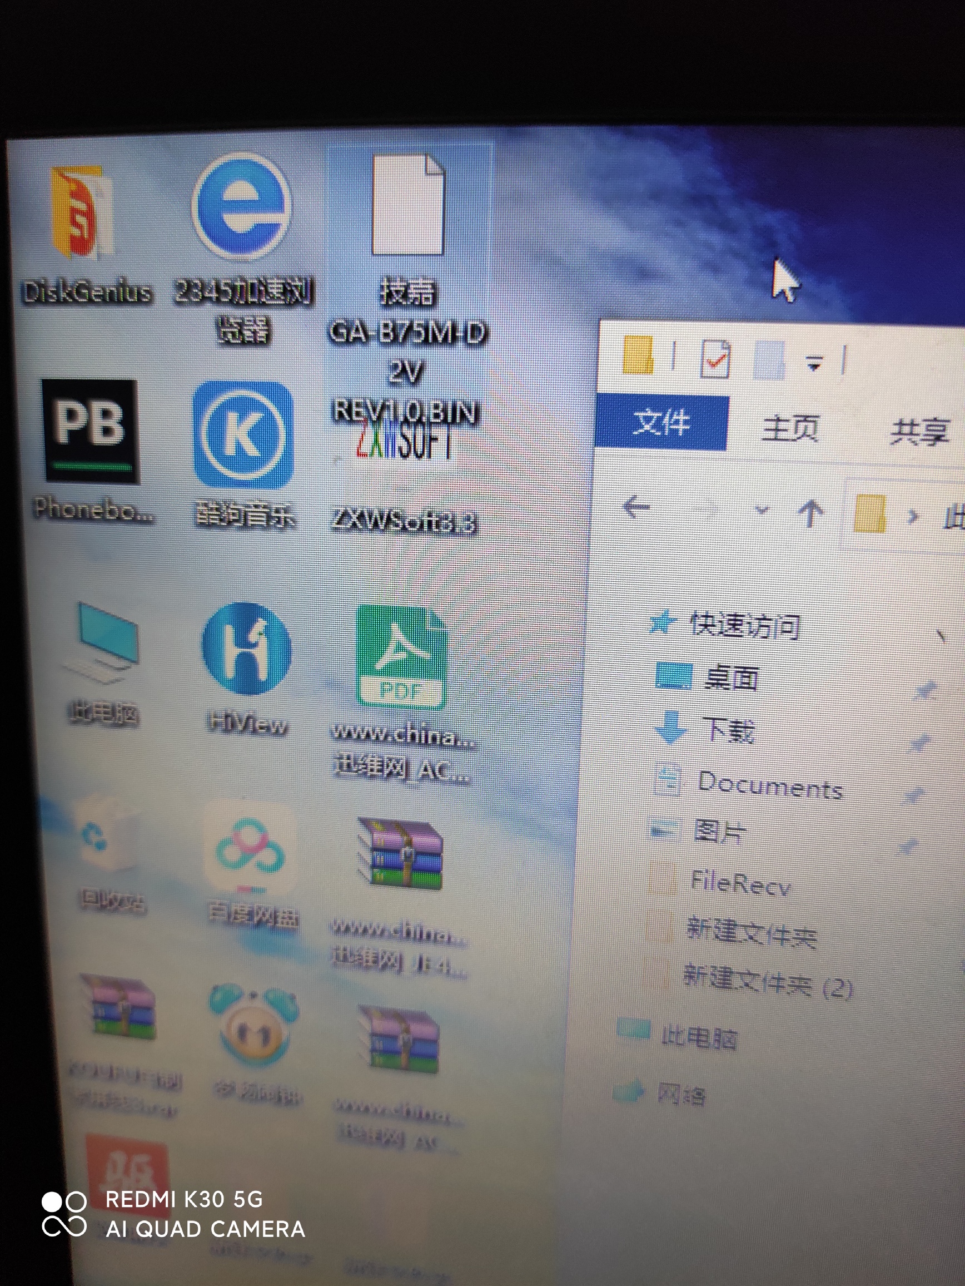Select 快速访问 in navigation pane

[745, 626]
